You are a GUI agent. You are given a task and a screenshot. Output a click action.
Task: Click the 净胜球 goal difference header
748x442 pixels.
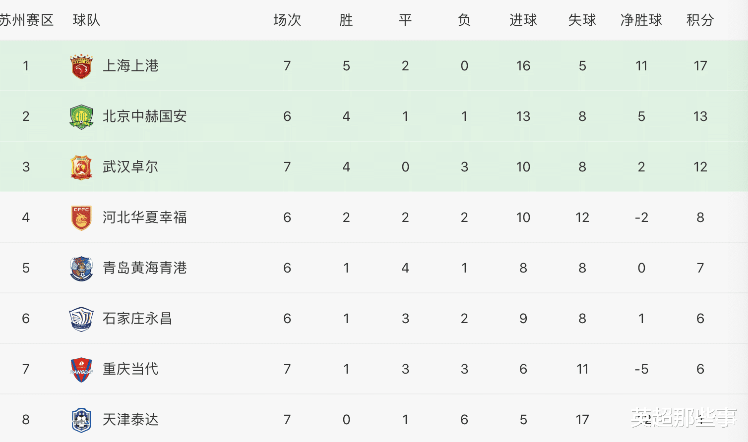[641, 20]
